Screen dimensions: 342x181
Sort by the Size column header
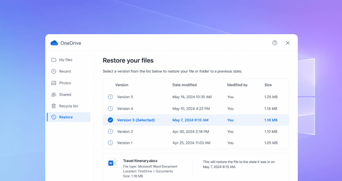click(268, 85)
